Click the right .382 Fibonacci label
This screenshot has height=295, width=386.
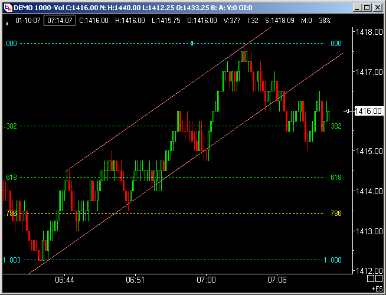pos(335,126)
